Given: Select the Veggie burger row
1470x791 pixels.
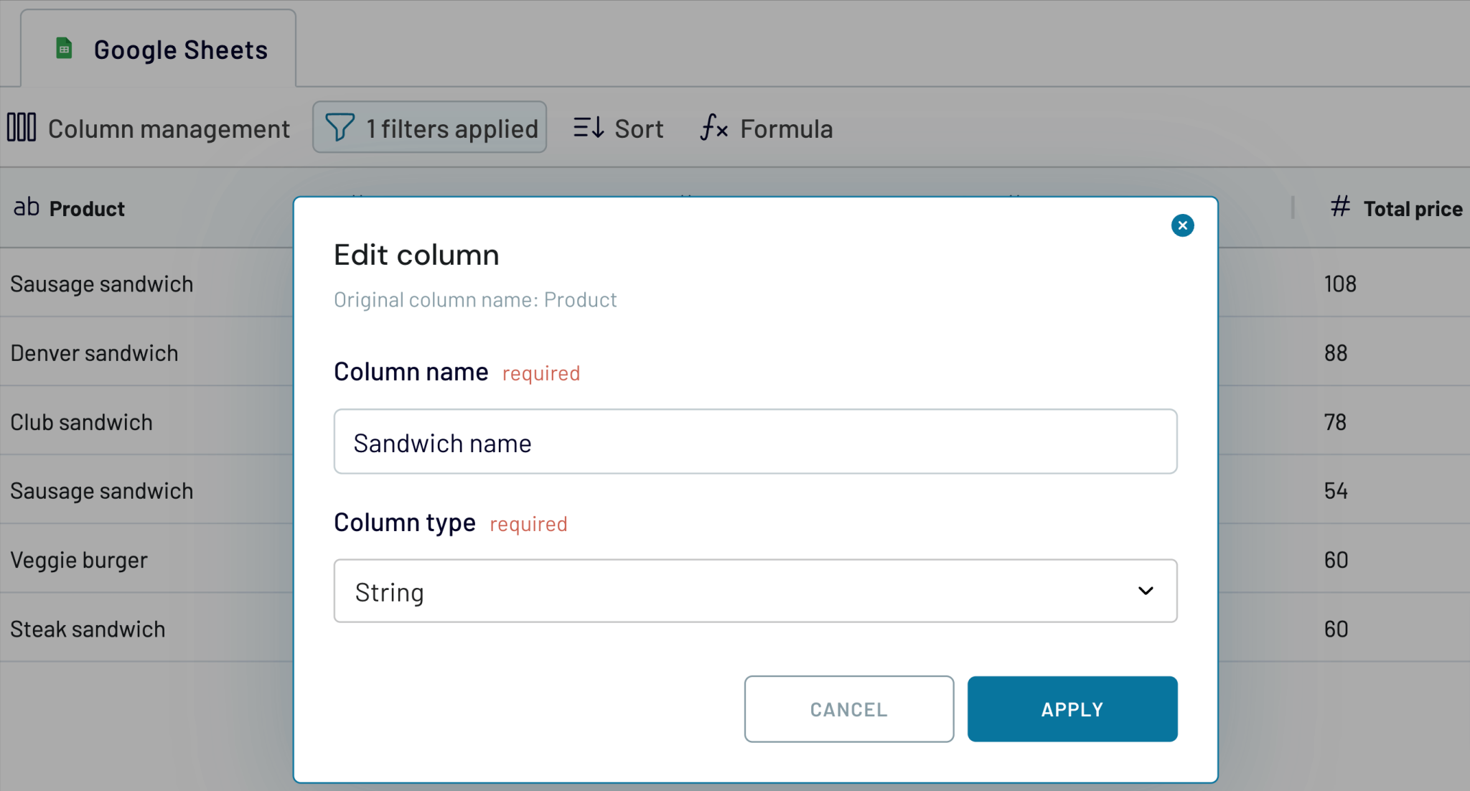Looking at the screenshot, I should tap(79, 559).
